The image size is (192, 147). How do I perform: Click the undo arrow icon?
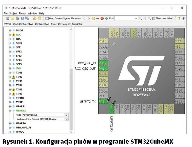85,19
